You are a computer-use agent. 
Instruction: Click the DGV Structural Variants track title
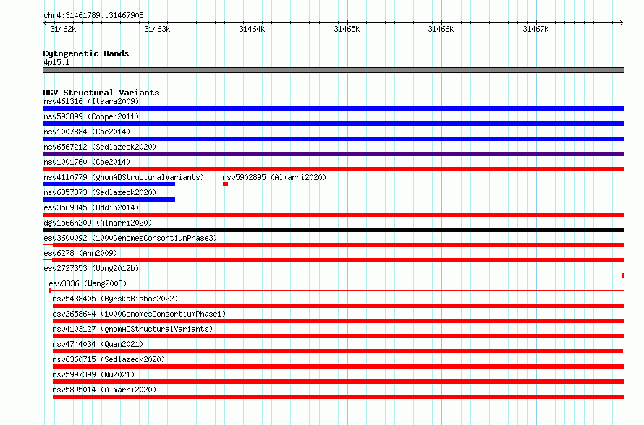101,93
